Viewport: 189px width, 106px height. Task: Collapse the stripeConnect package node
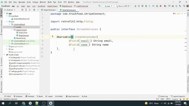click(x=12, y=30)
